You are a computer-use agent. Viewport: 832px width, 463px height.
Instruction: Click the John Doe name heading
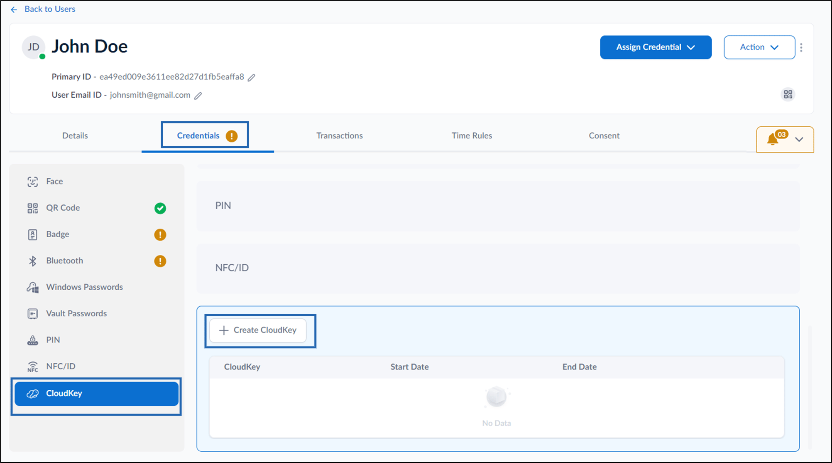click(90, 46)
